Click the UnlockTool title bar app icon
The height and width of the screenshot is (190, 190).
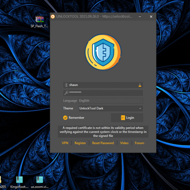pyautogui.click(x=53, y=17)
